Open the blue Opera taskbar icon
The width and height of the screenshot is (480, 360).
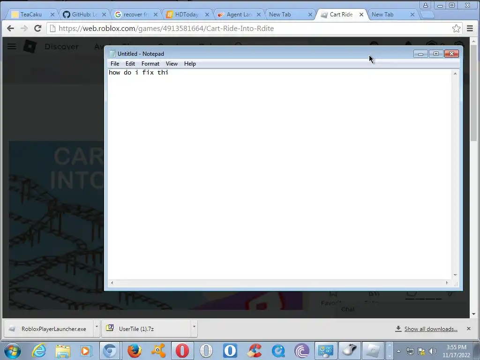pos(230,351)
